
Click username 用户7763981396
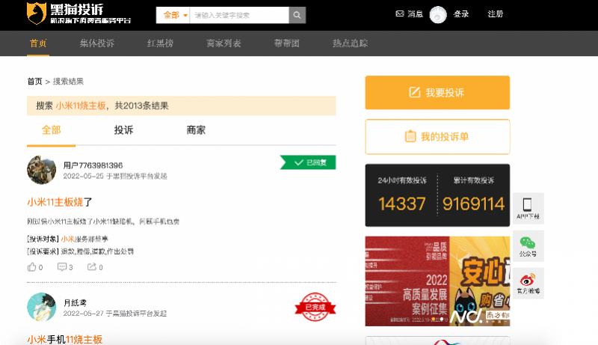point(93,165)
